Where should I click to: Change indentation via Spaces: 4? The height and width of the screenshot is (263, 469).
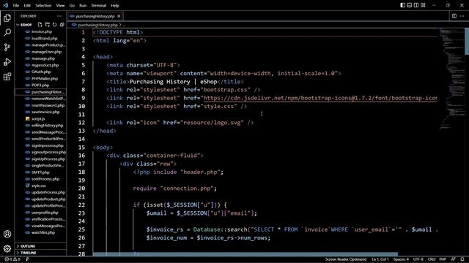401,259
